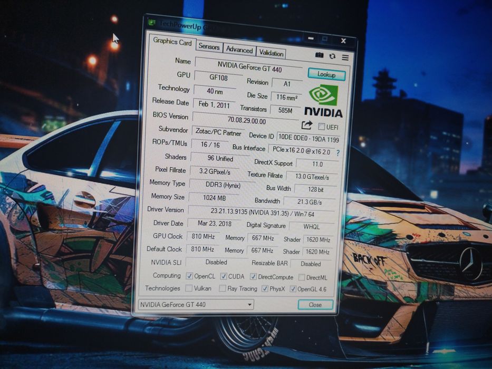Click the Digital Signature value WHQL
492x369 pixels.
pyautogui.click(x=311, y=227)
